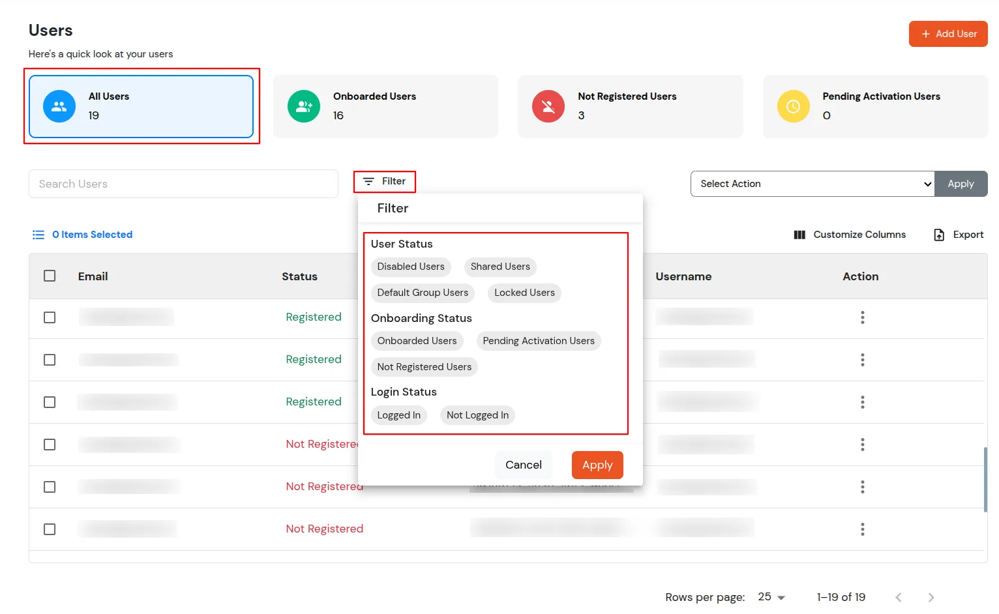This screenshot has height=614, width=999.
Task: Select the Locked Users filter chip
Action: pos(524,293)
